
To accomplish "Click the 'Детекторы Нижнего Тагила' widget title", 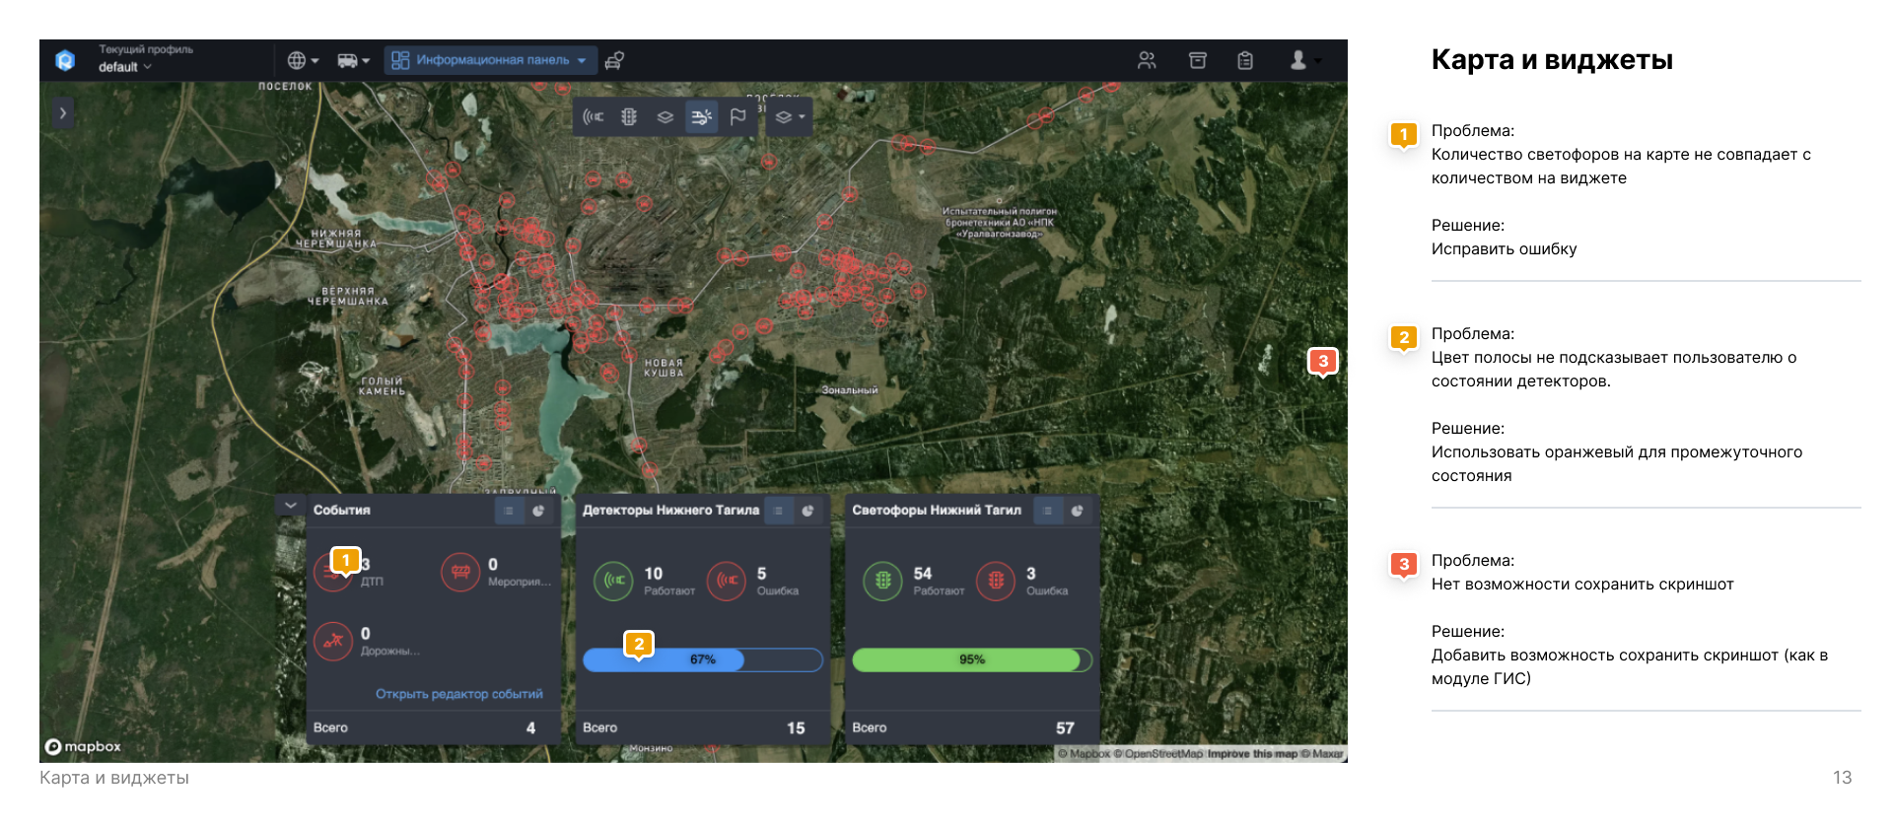I will tap(670, 511).
